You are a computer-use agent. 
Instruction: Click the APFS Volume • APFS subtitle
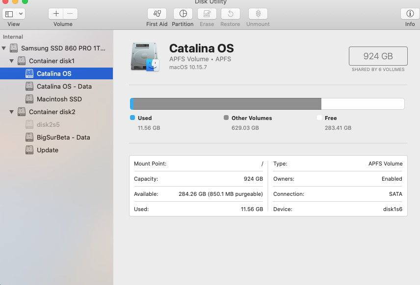(x=200, y=59)
